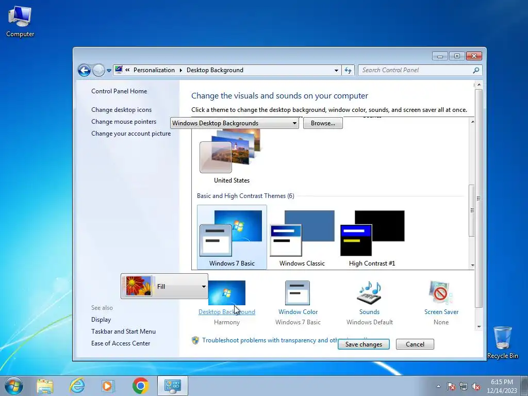
Task: Launch Internet Explorer from taskbar
Action: coord(77,386)
